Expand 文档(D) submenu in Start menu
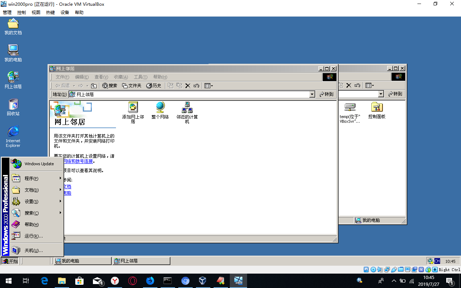461x288 pixels. [x=37, y=190]
